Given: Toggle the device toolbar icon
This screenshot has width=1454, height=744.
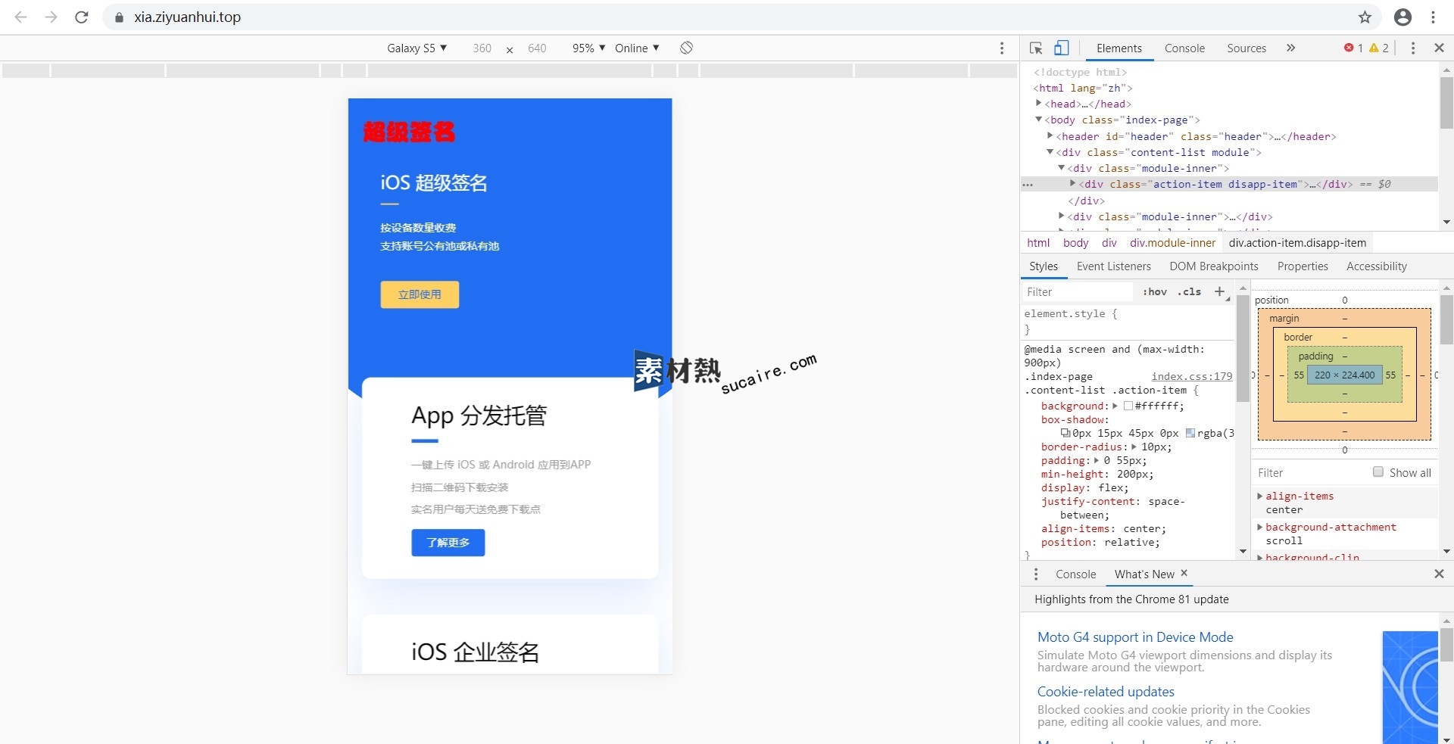Looking at the screenshot, I should pos(1062,48).
